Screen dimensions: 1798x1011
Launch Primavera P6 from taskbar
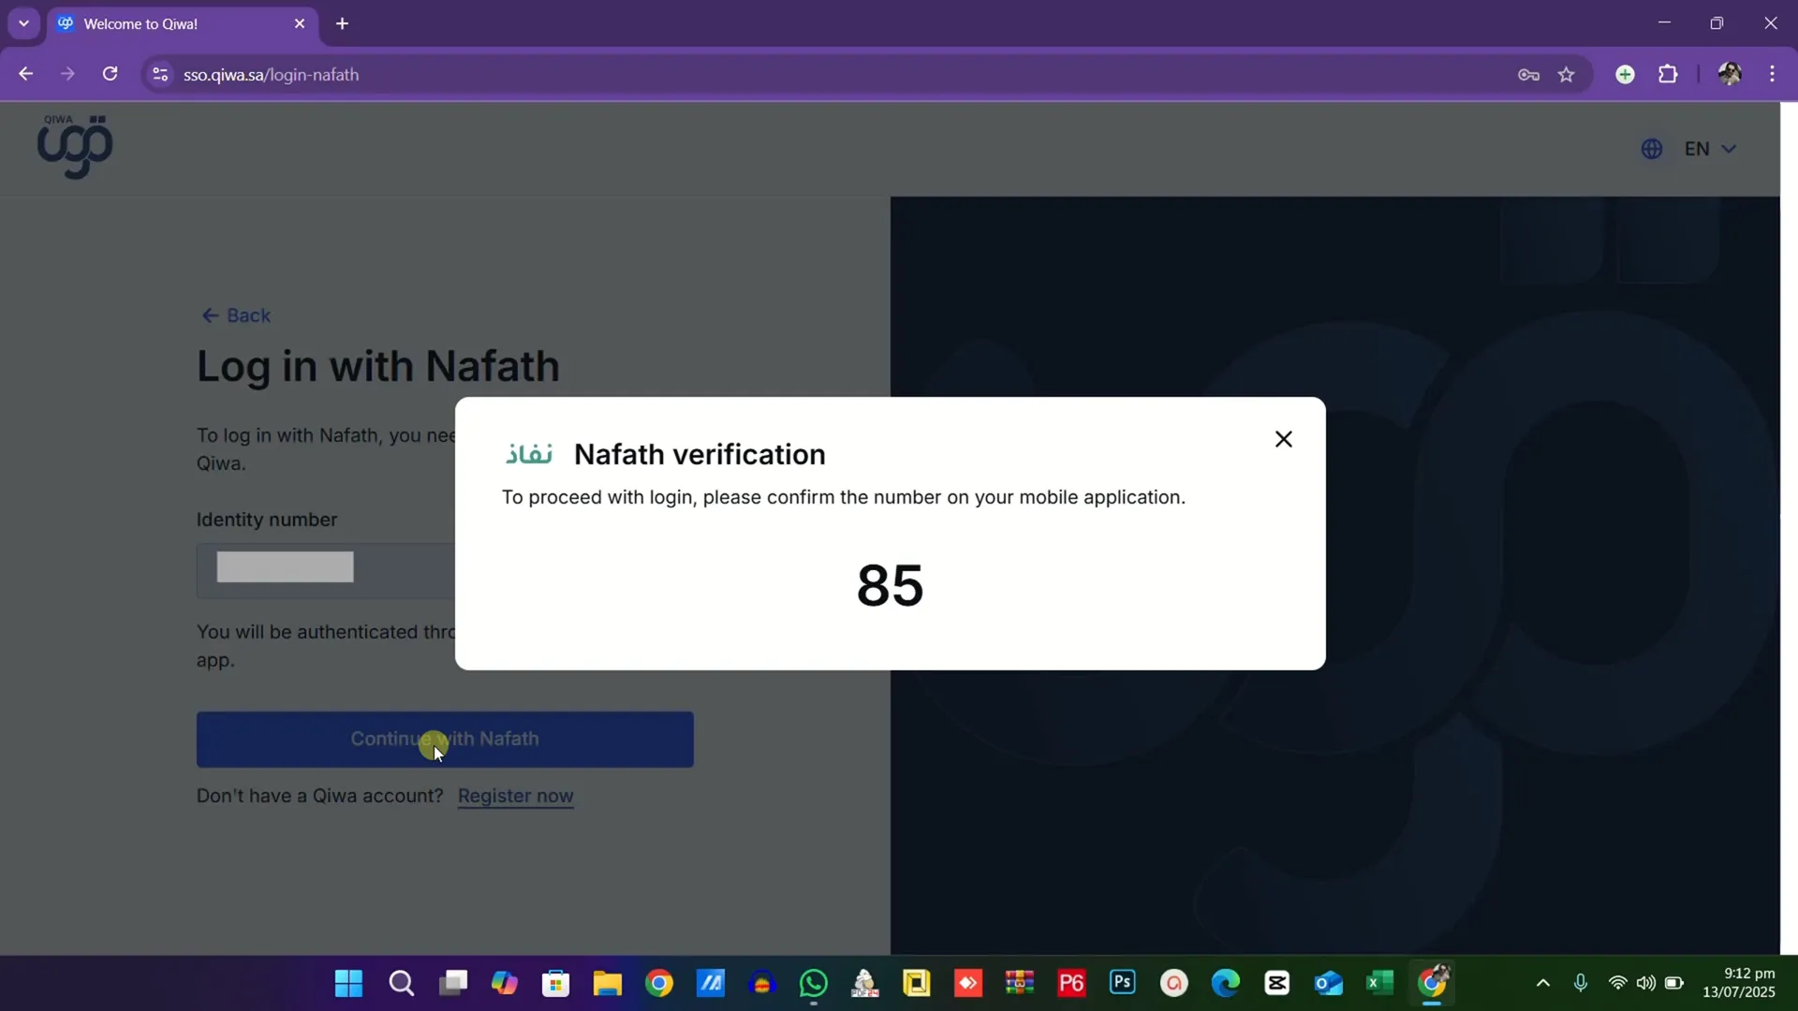[x=1071, y=983]
